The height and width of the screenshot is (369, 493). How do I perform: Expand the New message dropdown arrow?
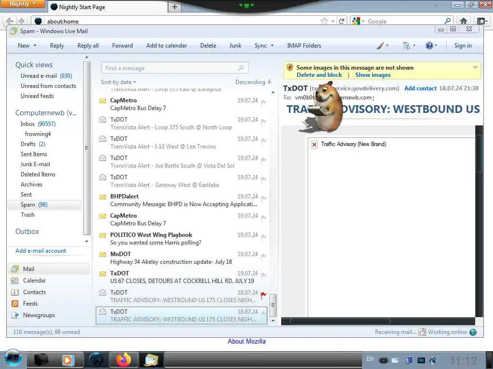(x=35, y=46)
